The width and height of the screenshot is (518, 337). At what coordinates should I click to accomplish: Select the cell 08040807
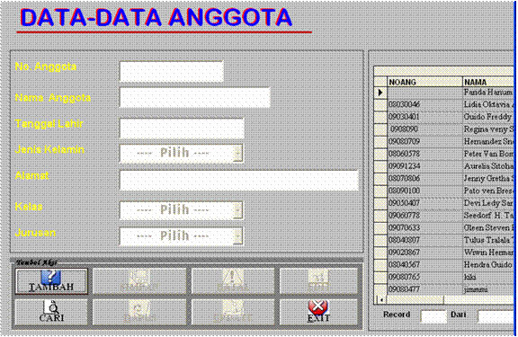424,240
